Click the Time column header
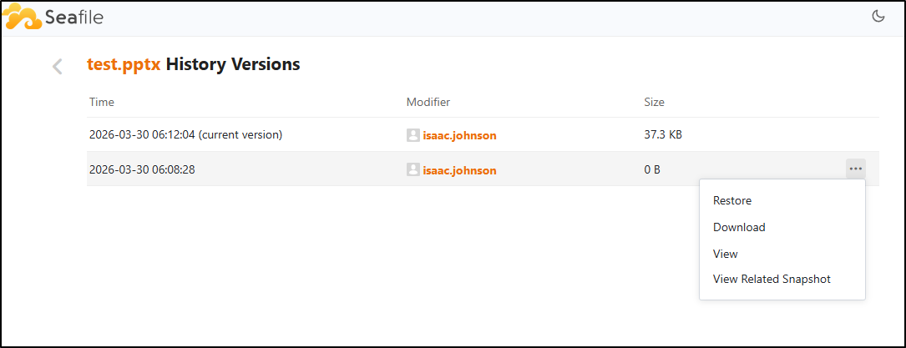 tap(102, 103)
